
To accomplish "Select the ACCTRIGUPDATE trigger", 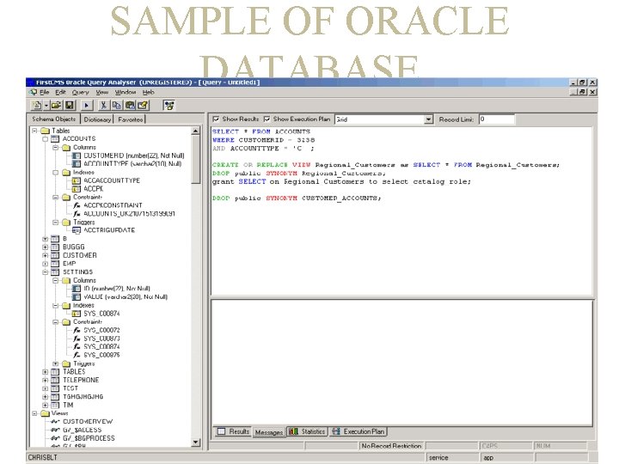I will pyautogui.click(x=109, y=230).
